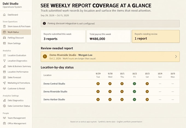The image size is (186, 128).
Task: Click Demo Harbor Studio 10/2 submitted checkmark
Action: (x=134, y=99)
